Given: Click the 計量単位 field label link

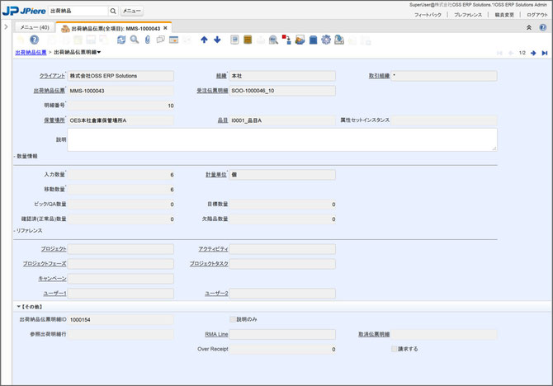Looking at the screenshot, I should click(x=216, y=175).
